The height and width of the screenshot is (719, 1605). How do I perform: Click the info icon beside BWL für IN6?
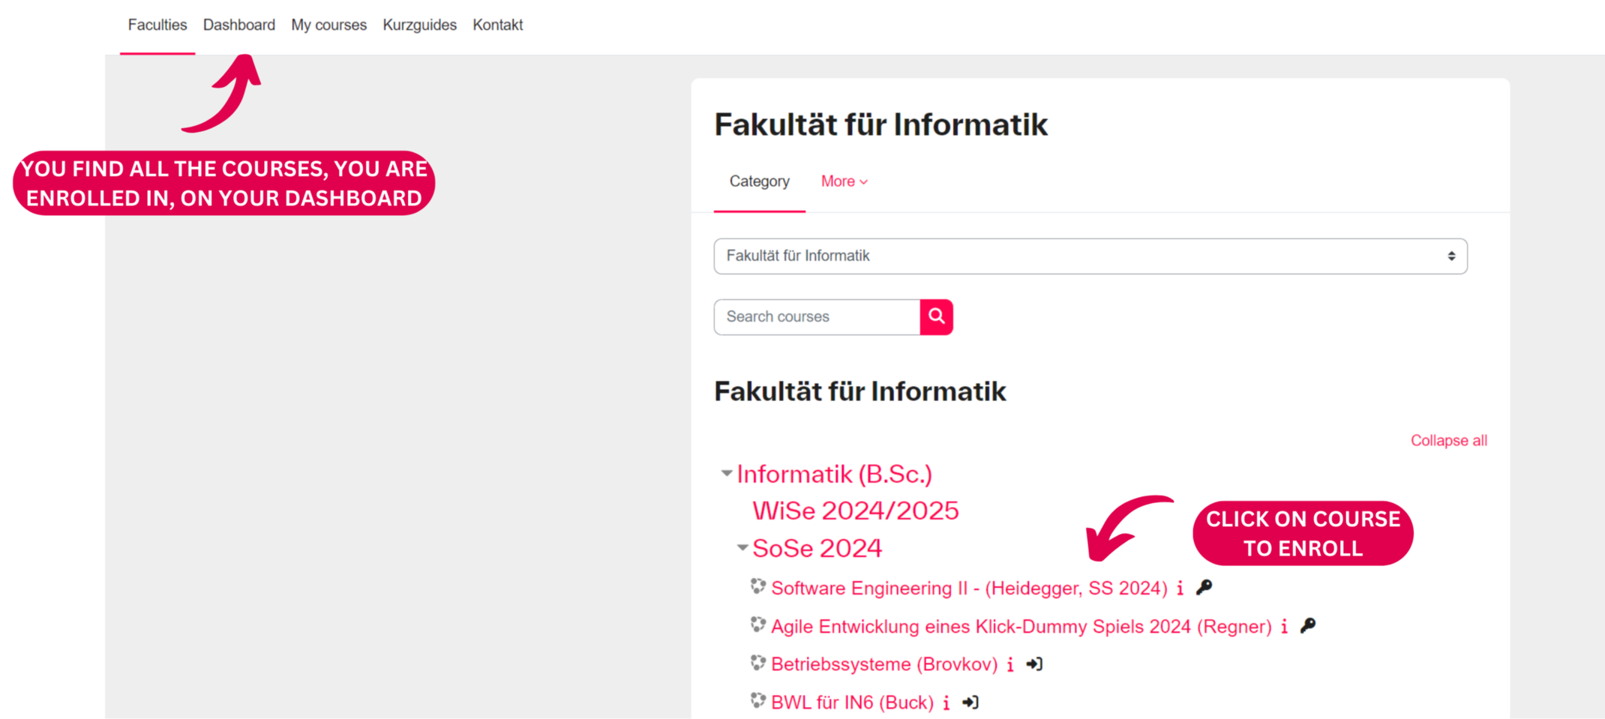(x=946, y=703)
